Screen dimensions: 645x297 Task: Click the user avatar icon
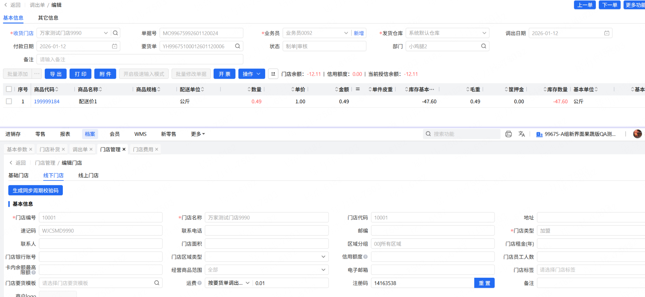637,134
